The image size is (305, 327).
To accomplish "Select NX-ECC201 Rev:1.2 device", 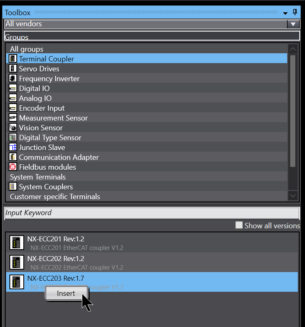I will [152, 243].
